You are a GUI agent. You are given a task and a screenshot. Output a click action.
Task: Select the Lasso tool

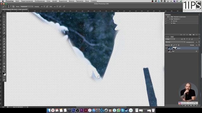4,22
